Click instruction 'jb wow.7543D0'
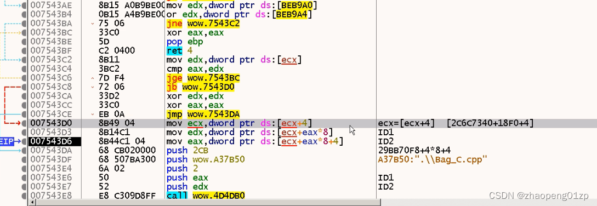Screen dimensions: 597x206 pos(200,87)
